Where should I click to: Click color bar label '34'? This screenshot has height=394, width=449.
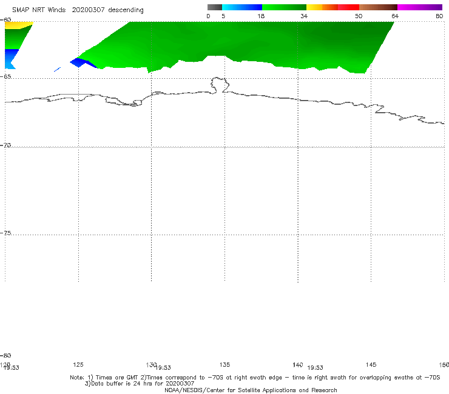pyautogui.click(x=304, y=16)
